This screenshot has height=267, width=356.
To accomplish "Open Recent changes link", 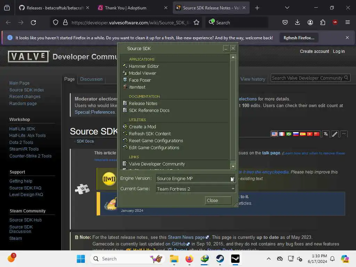I will click(25, 97).
